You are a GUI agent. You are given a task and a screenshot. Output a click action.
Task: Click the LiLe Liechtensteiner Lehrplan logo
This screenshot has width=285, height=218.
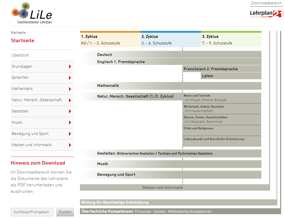(32, 13)
